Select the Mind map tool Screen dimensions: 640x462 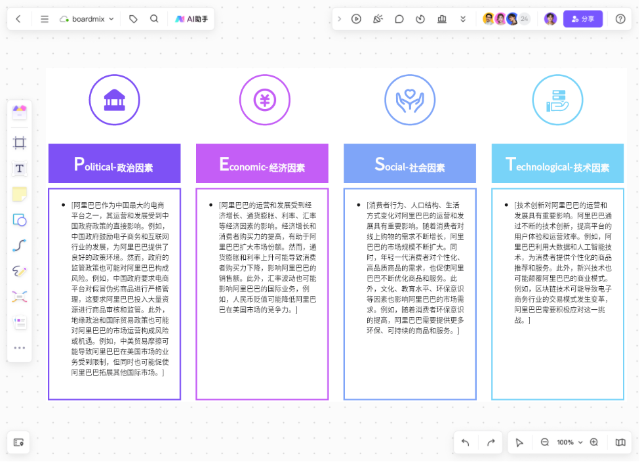[x=20, y=297]
